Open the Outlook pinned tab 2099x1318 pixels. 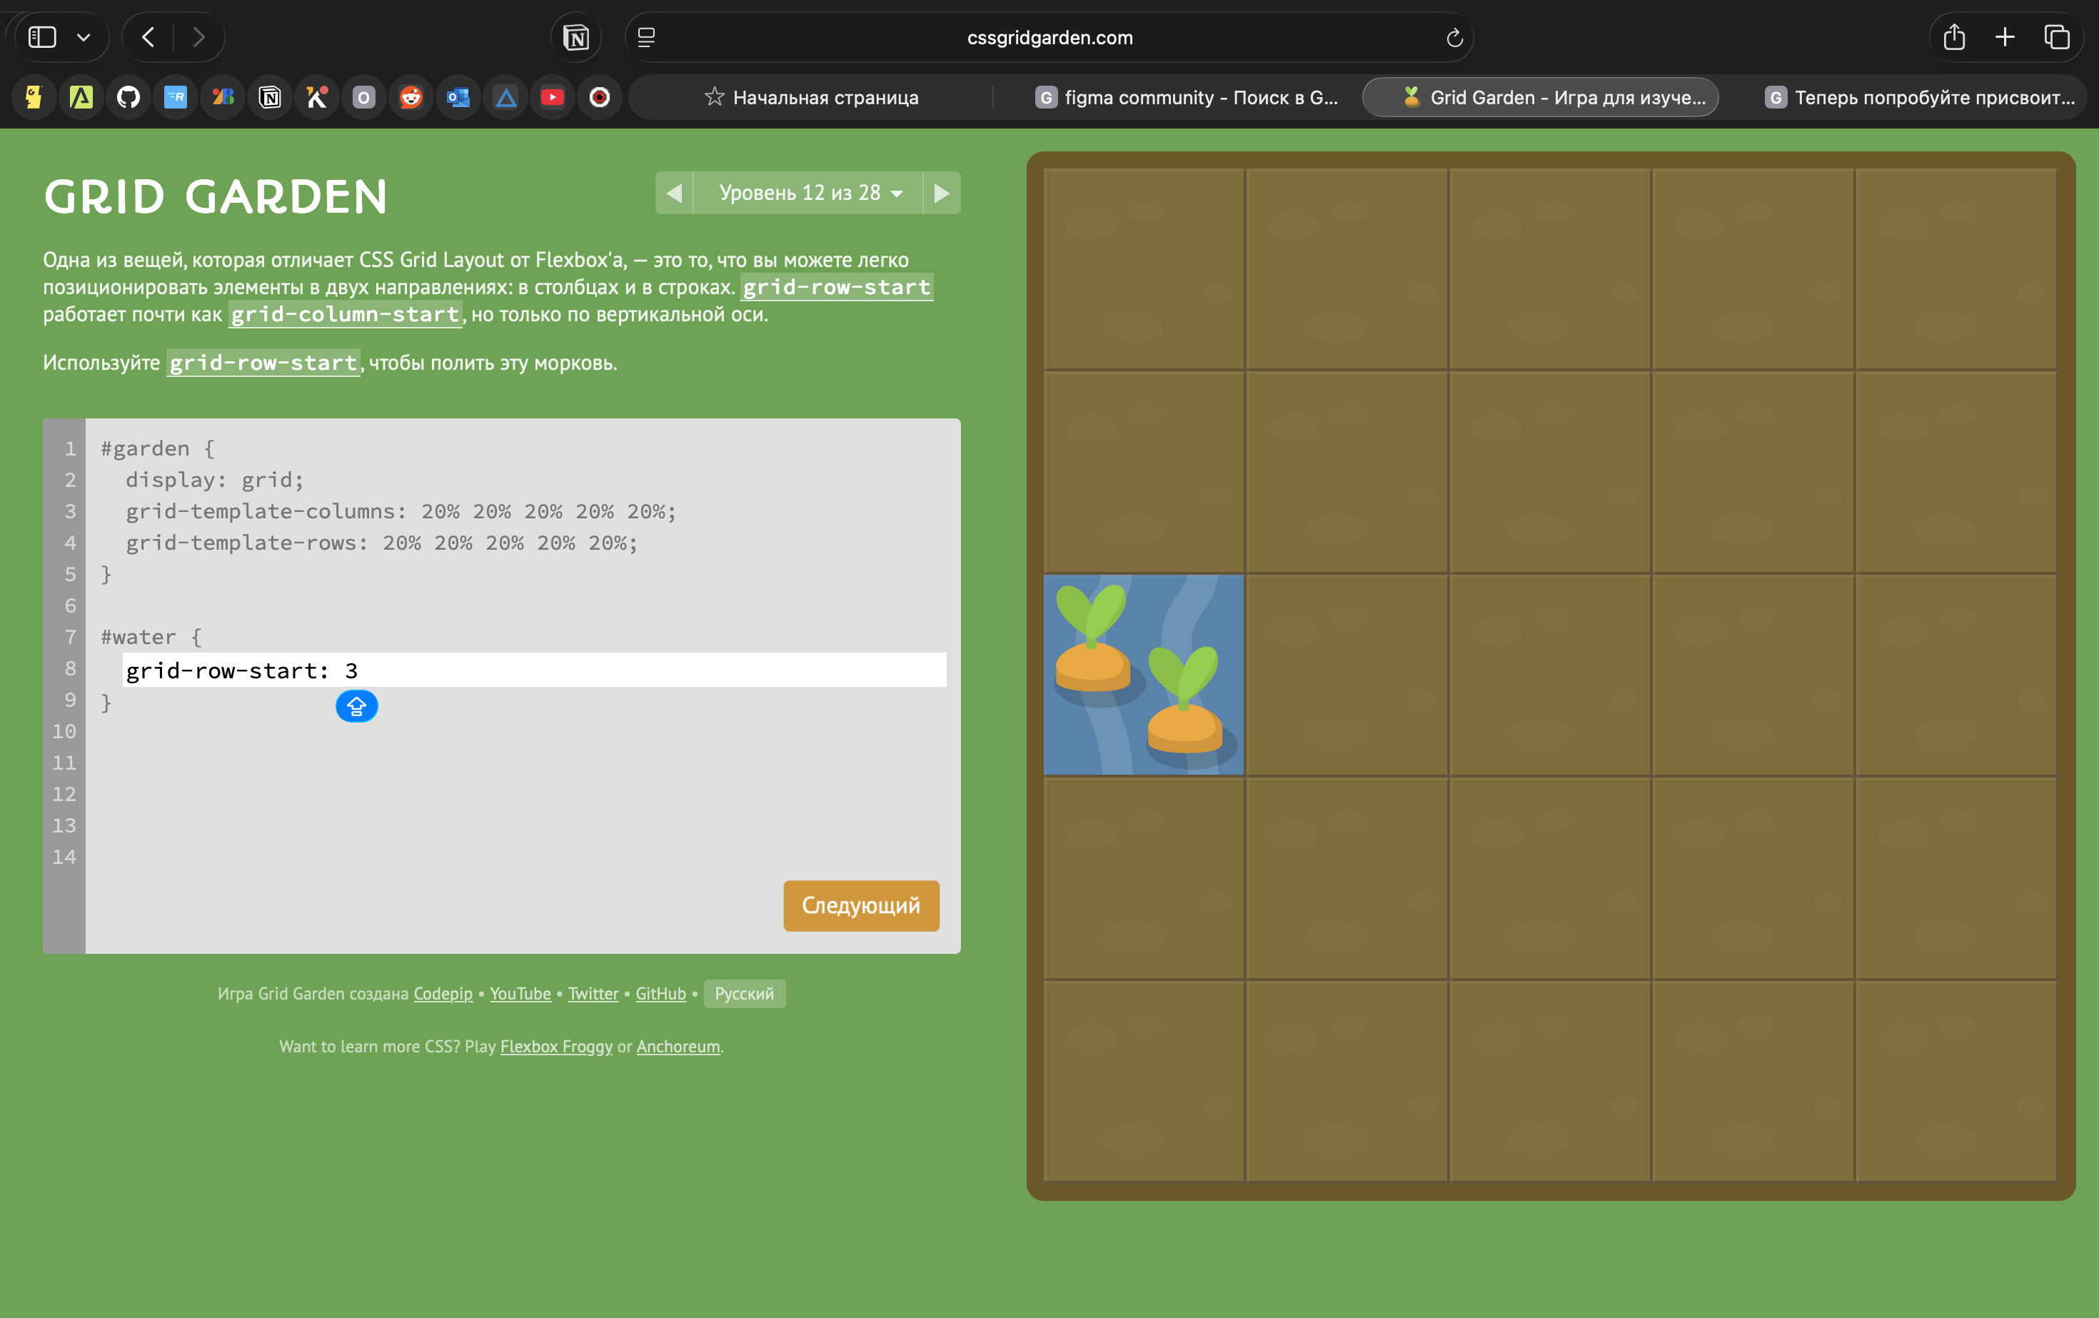pyautogui.click(x=458, y=98)
